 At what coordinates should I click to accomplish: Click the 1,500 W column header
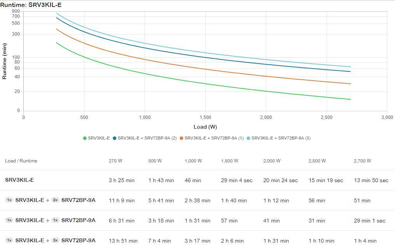click(x=229, y=161)
